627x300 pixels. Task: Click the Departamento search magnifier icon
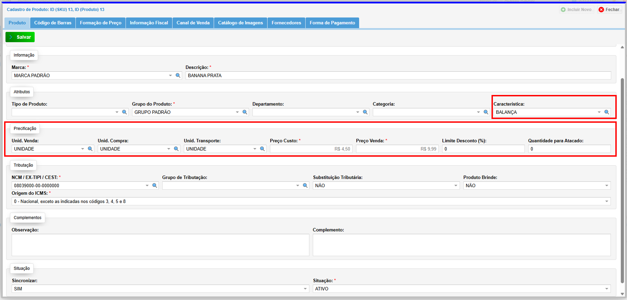365,112
